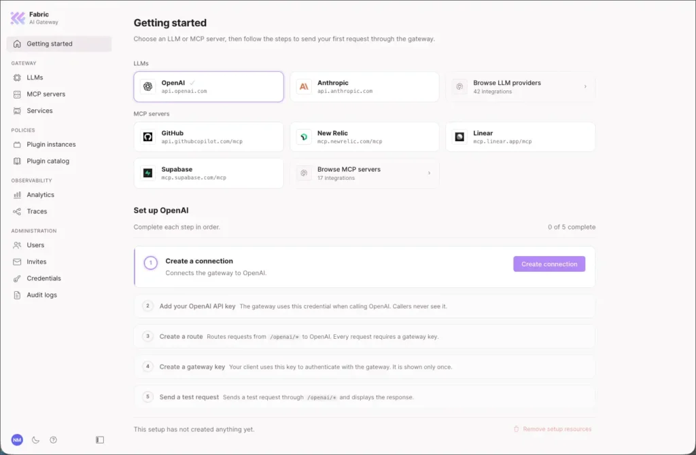Select step 1 Create a connection

(364, 267)
